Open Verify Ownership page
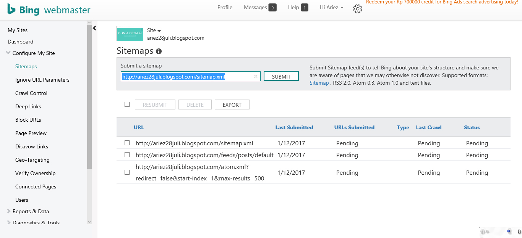 (x=36, y=173)
